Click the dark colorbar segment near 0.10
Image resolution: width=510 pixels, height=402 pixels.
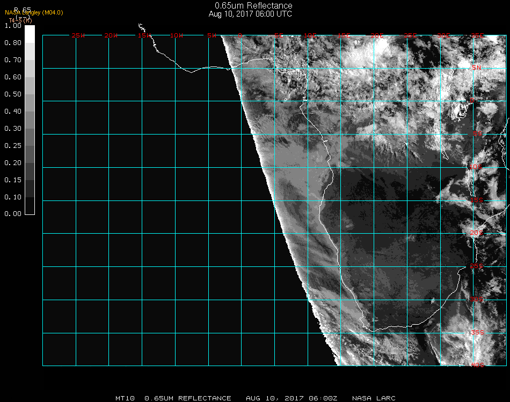click(x=30, y=189)
